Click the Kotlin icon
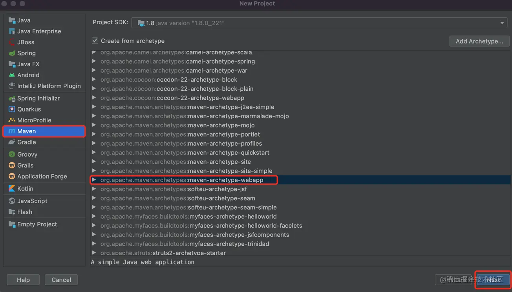 coord(12,189)
